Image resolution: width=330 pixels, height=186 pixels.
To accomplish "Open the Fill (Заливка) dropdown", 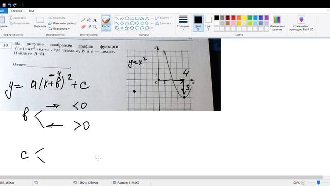I will point(164,23).
